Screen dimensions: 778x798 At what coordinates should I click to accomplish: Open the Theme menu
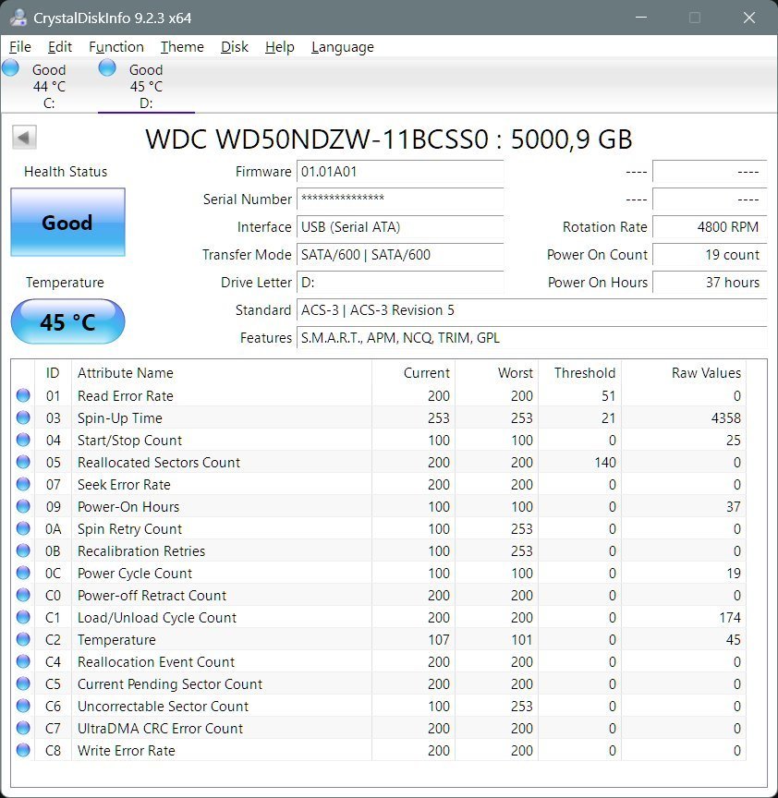tap(182, 47)
